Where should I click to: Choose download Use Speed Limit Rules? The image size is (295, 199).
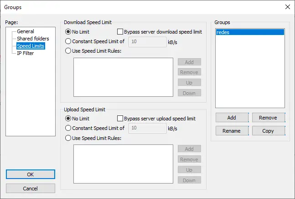pos(68,50)
